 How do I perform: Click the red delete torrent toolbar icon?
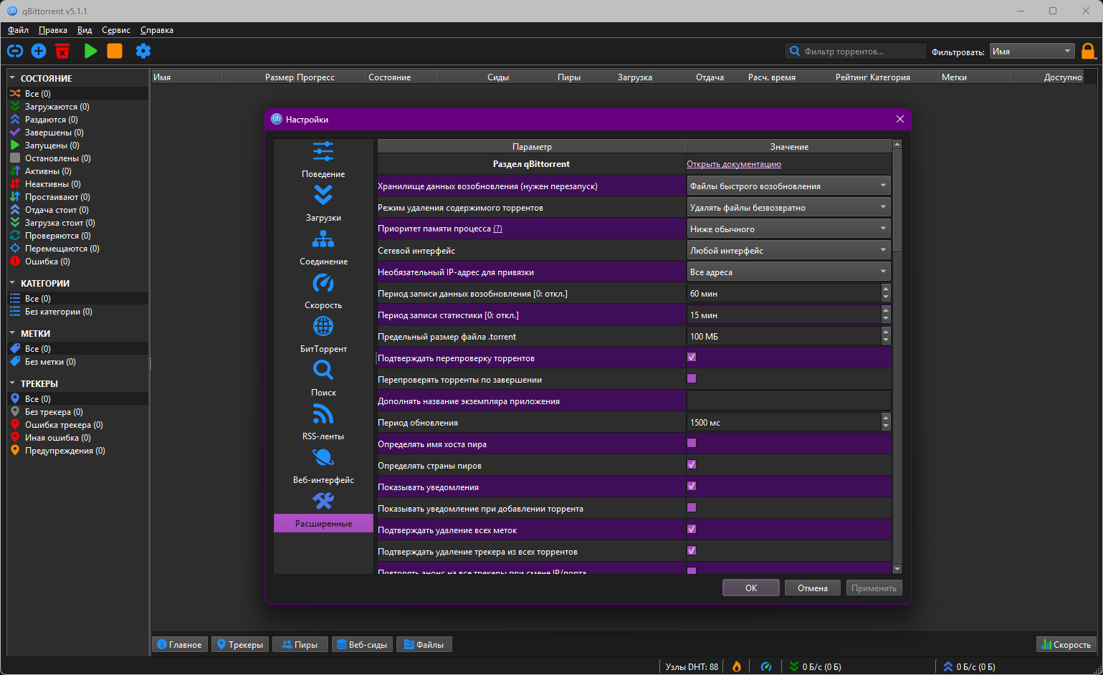[x=63, y=51]
